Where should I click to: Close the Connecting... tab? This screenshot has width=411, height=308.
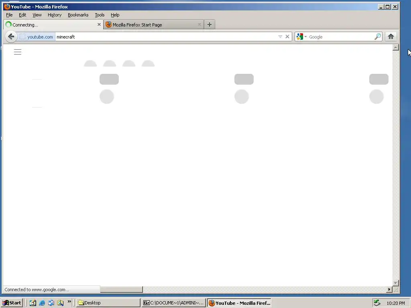click(x=99, y=24)
